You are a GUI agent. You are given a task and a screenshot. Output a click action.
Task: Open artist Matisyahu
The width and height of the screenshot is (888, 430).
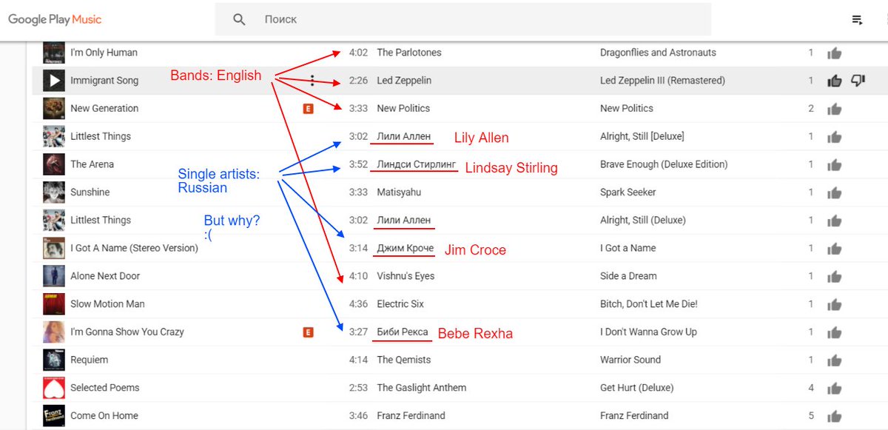point(399,192)
